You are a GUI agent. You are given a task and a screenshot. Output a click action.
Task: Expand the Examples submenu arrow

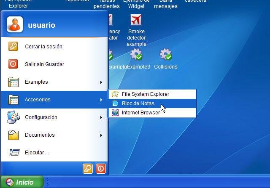coord(101,82)
